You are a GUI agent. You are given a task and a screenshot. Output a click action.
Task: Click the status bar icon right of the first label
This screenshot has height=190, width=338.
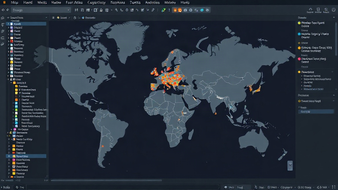click(x=17, y=187)
